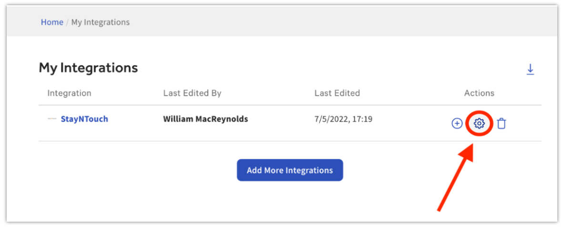Click the breadcrumb slash separator
564x227 pixels.
(67, 22)
